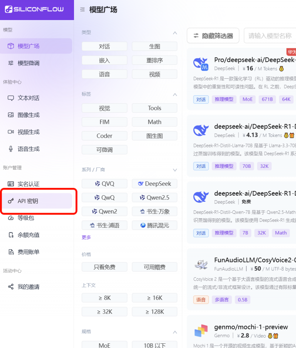Click the 图像生成 picture icon
This screenshot has height=348, width=296.
(x=11, y=115)
